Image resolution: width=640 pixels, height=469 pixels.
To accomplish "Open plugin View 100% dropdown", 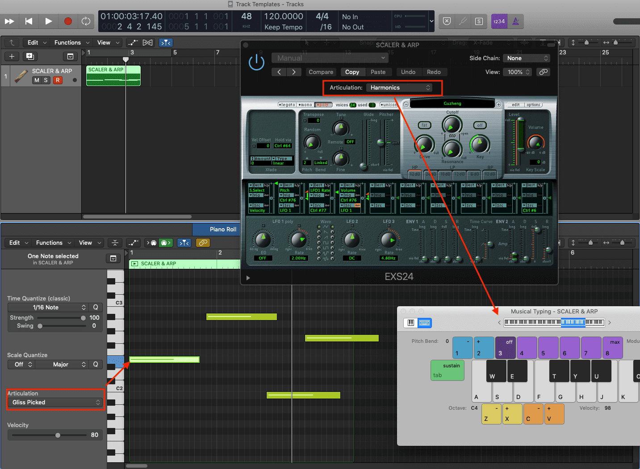I will 518,72.
